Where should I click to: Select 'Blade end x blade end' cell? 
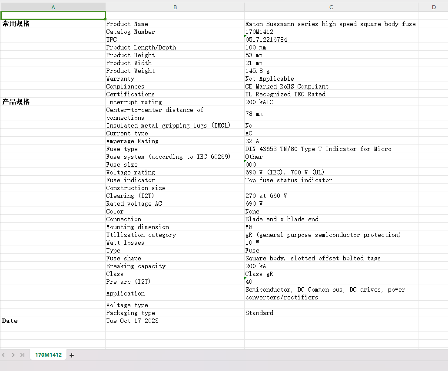point(331,219)
